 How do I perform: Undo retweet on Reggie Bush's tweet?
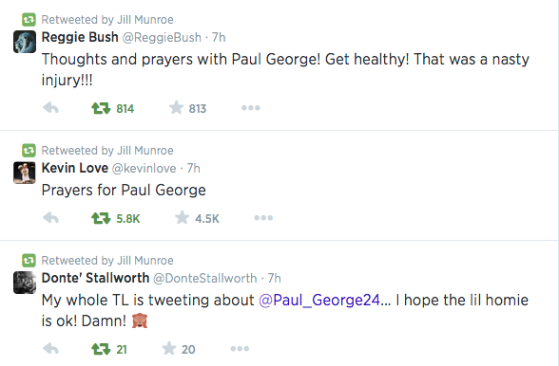pyautogui.click(x=101, y=108)
